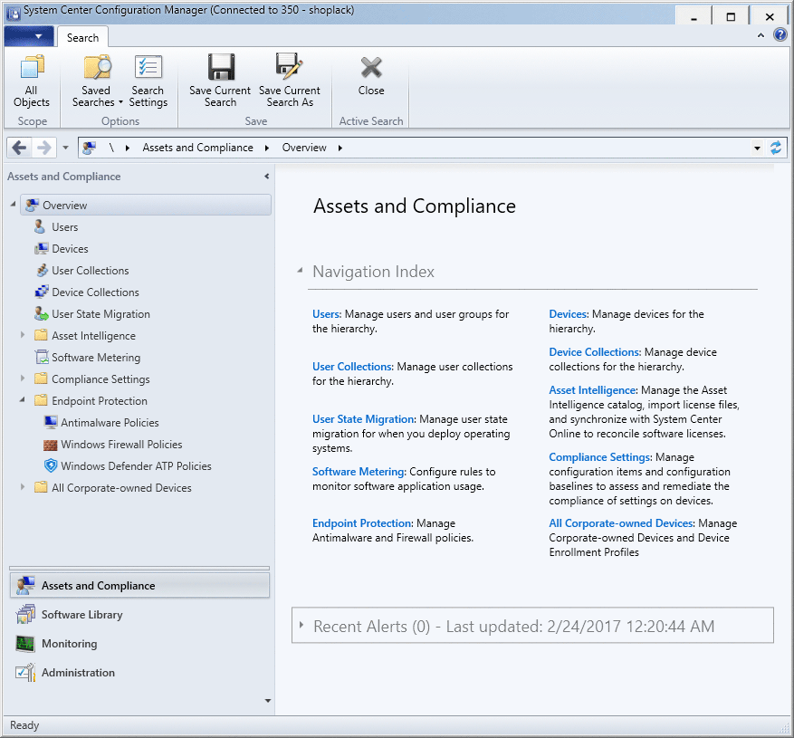Viewport: 794px width, 738px height.
Task: Go back with the left arrow
Action: click(x=19, y=148)
